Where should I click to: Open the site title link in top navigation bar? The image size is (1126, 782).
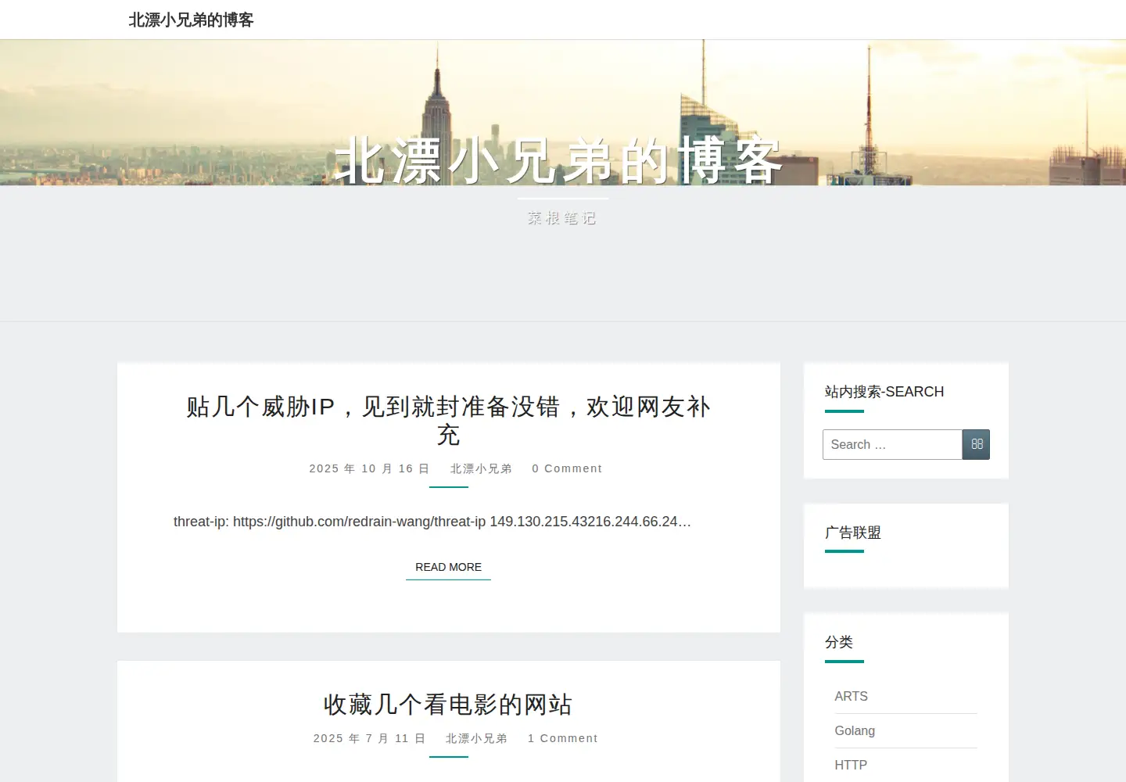tap(191, 20)
